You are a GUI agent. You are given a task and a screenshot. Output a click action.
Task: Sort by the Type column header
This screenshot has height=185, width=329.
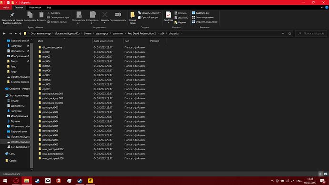[x=136, y=41]
